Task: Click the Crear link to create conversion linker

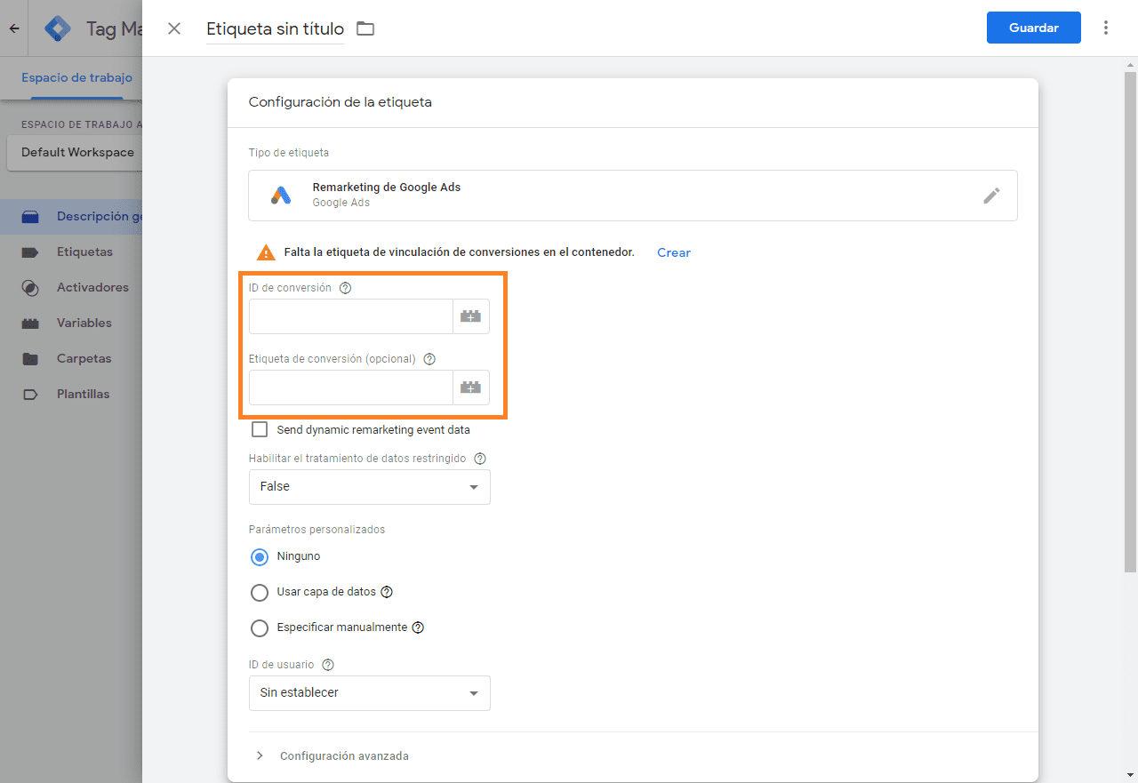Action: [x=673, y=252]
